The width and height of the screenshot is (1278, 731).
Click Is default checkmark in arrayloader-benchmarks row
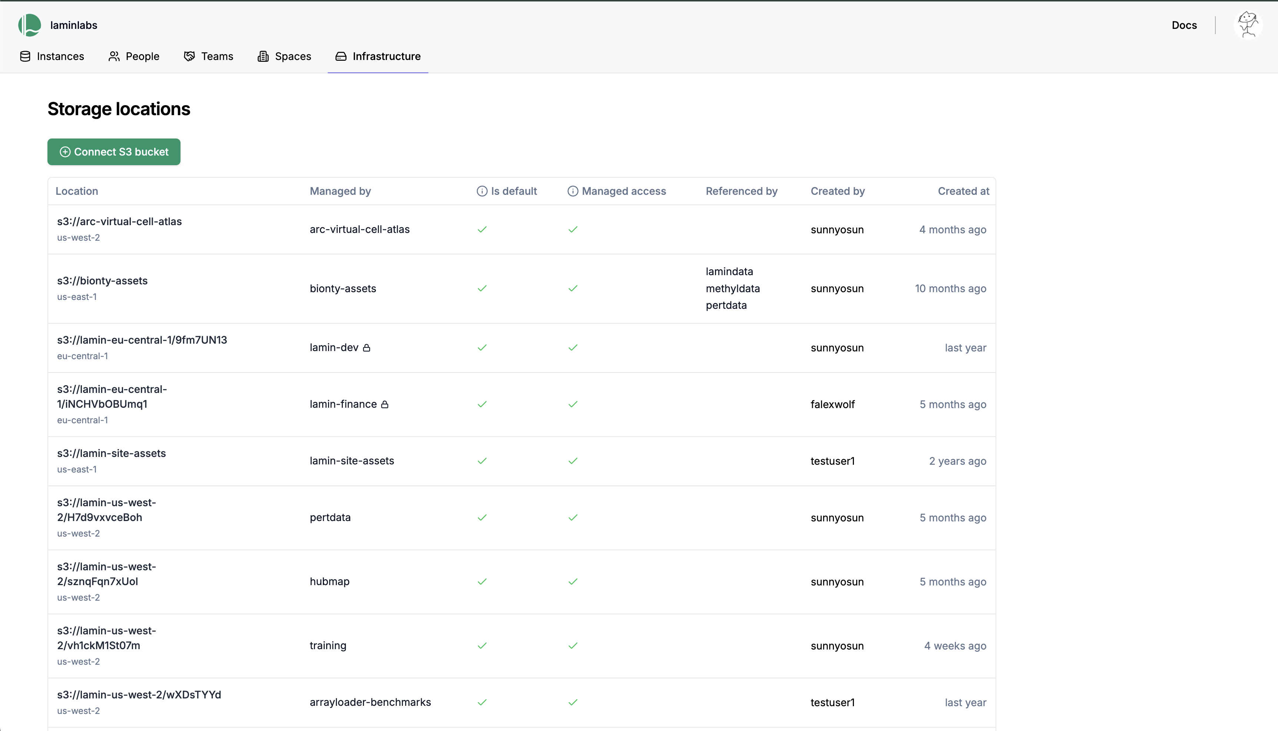point(482,702)
